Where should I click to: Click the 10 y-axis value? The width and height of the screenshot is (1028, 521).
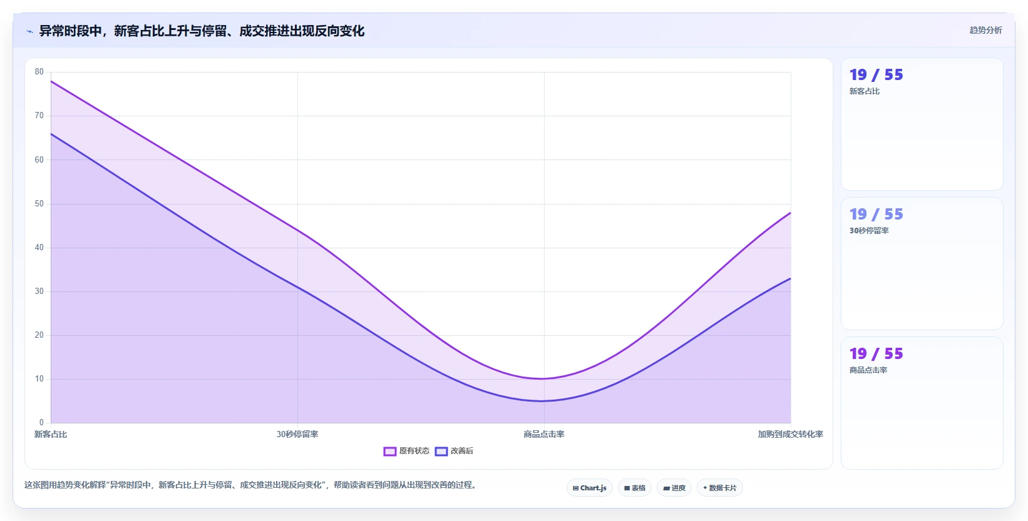pos(39,379)
